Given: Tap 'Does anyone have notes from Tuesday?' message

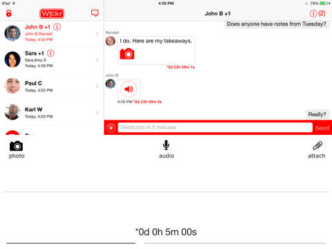Looking at the screenshot, I should click(277, 24).
